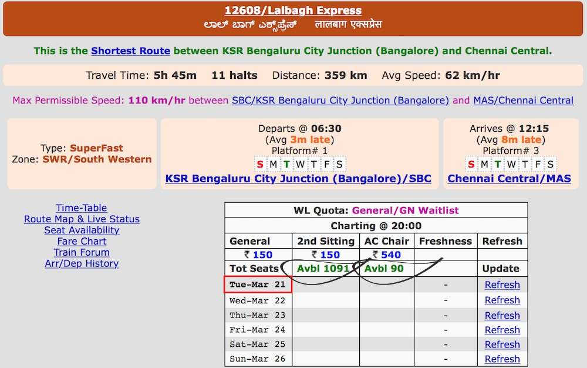Open MAS/Chennai Central link in speed line
Image resolution: width=587 pixels, height=368 pixels.
point(523,101)
